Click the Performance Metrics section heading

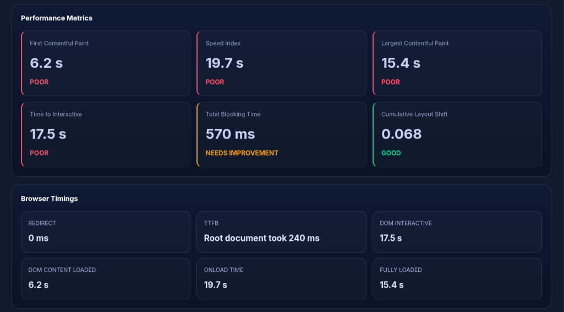point(57,18)
